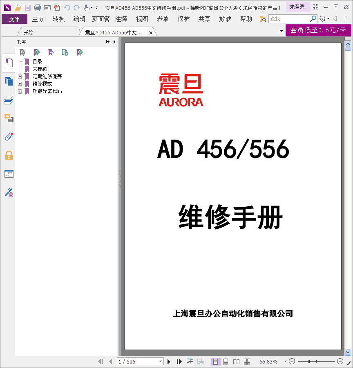Open the Security lock panel
The width and height of the screenshot is (353, 368).
pos(9,155)
